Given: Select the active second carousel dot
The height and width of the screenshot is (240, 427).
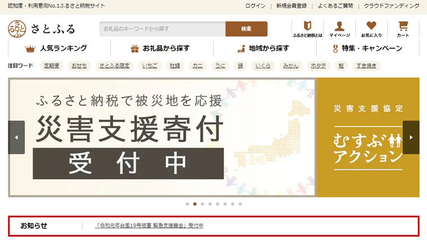Looking at the screenshot, I should point(195,204).
